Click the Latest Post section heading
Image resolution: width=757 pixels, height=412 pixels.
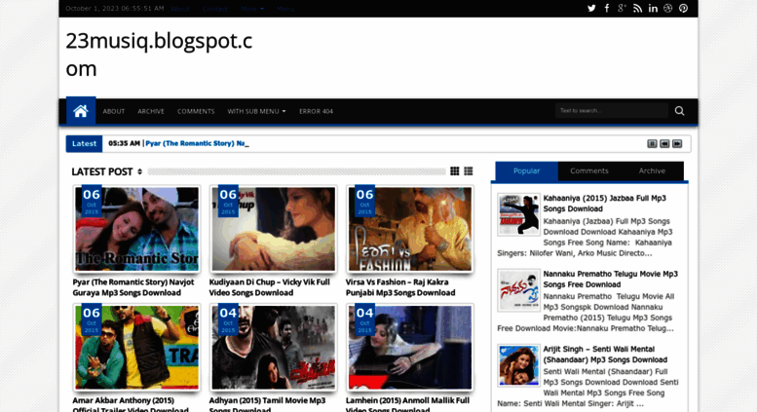coord(102,171)
